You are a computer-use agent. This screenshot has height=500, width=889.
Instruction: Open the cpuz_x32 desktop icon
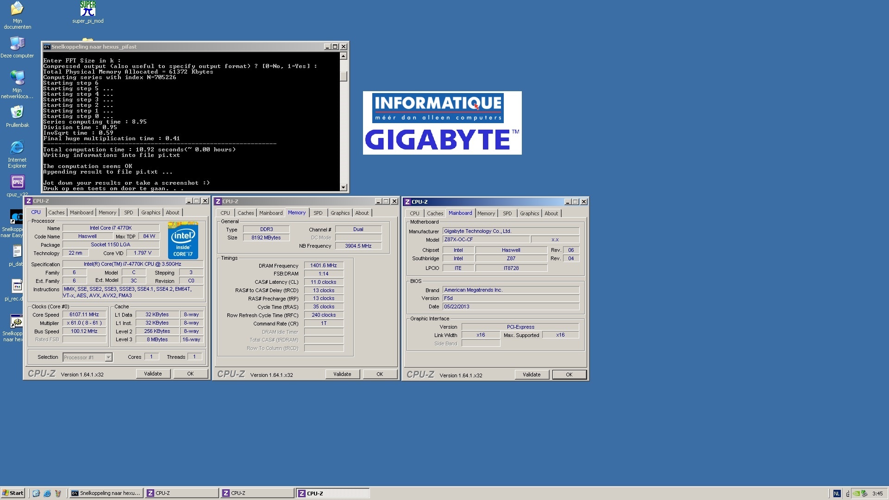click(17, 182)
